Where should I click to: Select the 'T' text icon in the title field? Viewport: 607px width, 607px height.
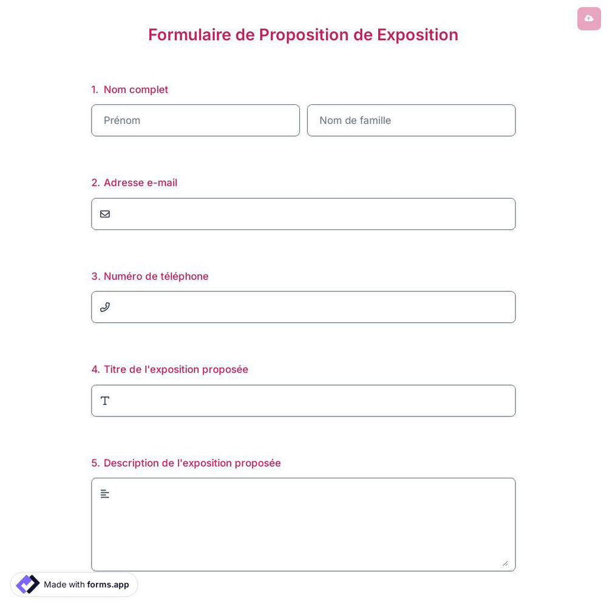105,401
